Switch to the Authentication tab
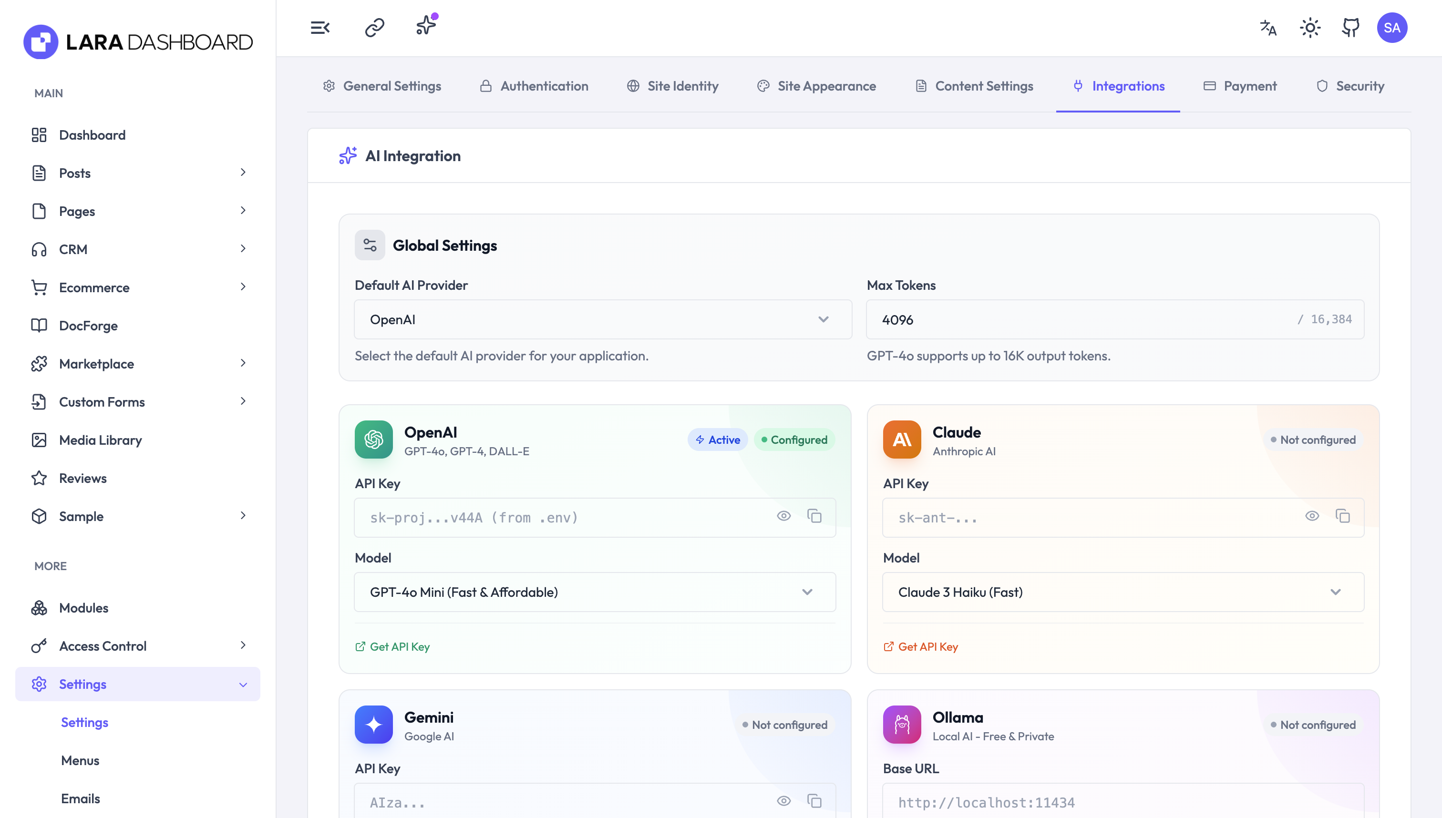1442x818 pixels. click(x=534, y=86)
